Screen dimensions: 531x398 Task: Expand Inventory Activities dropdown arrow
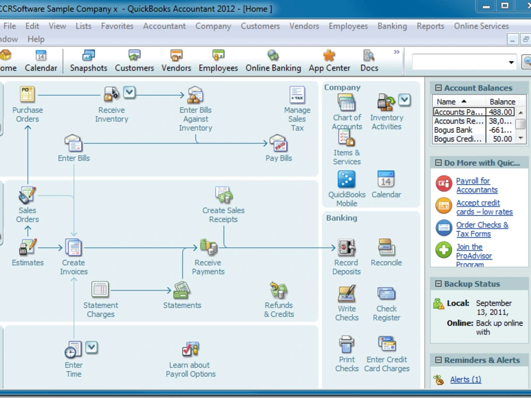pos(404,100)
